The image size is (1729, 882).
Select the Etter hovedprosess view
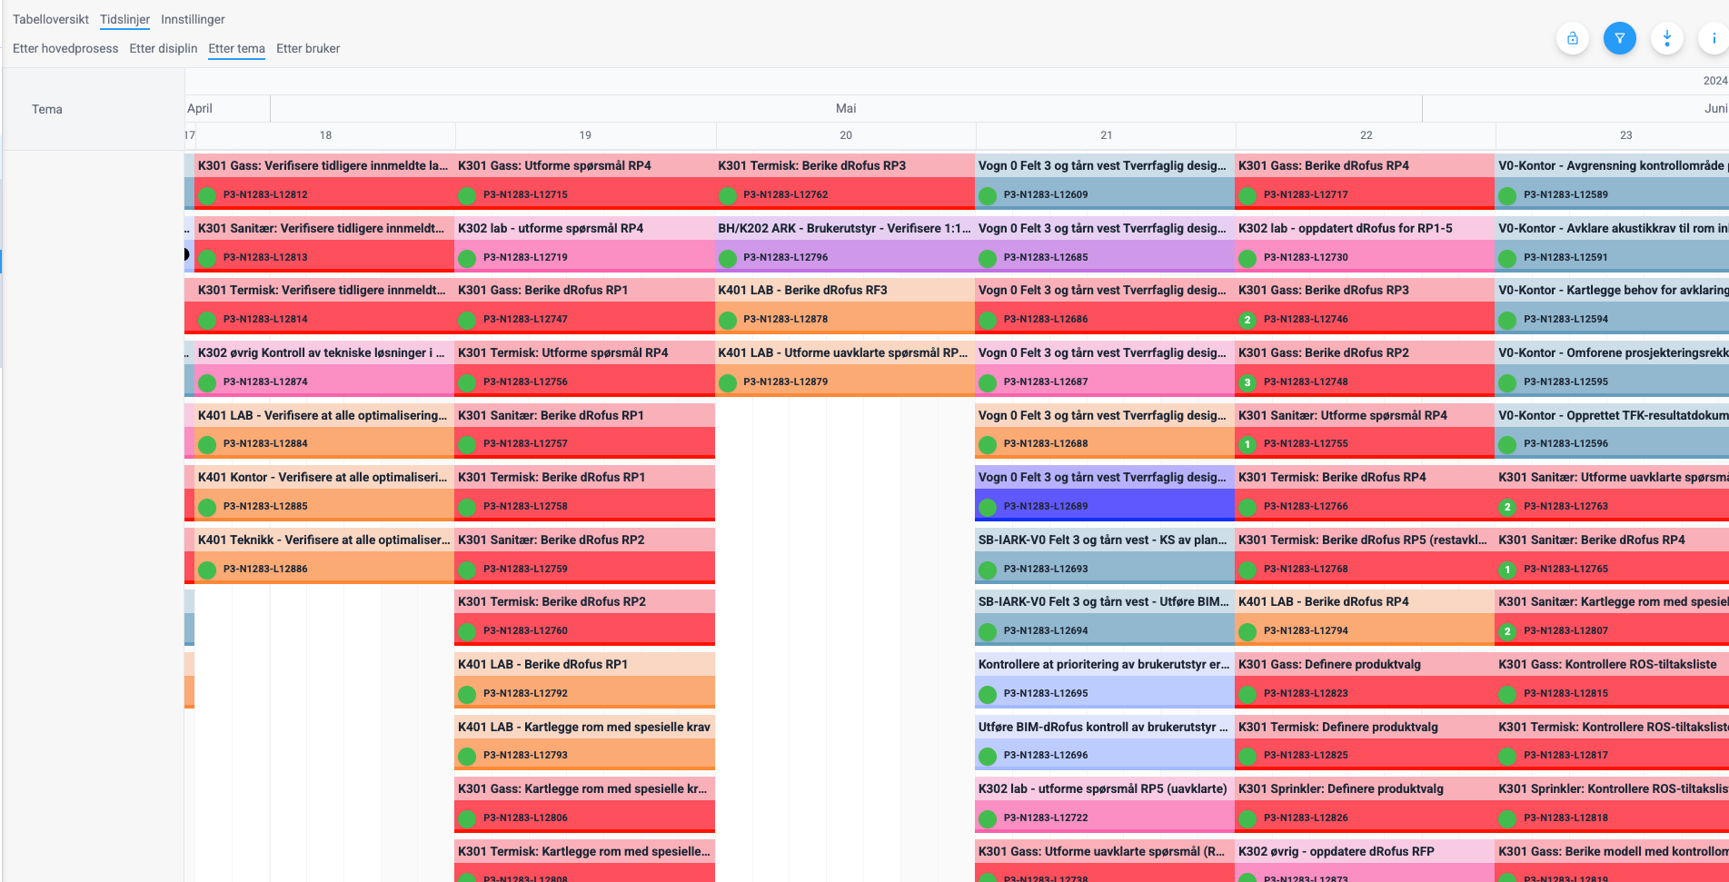65,48
